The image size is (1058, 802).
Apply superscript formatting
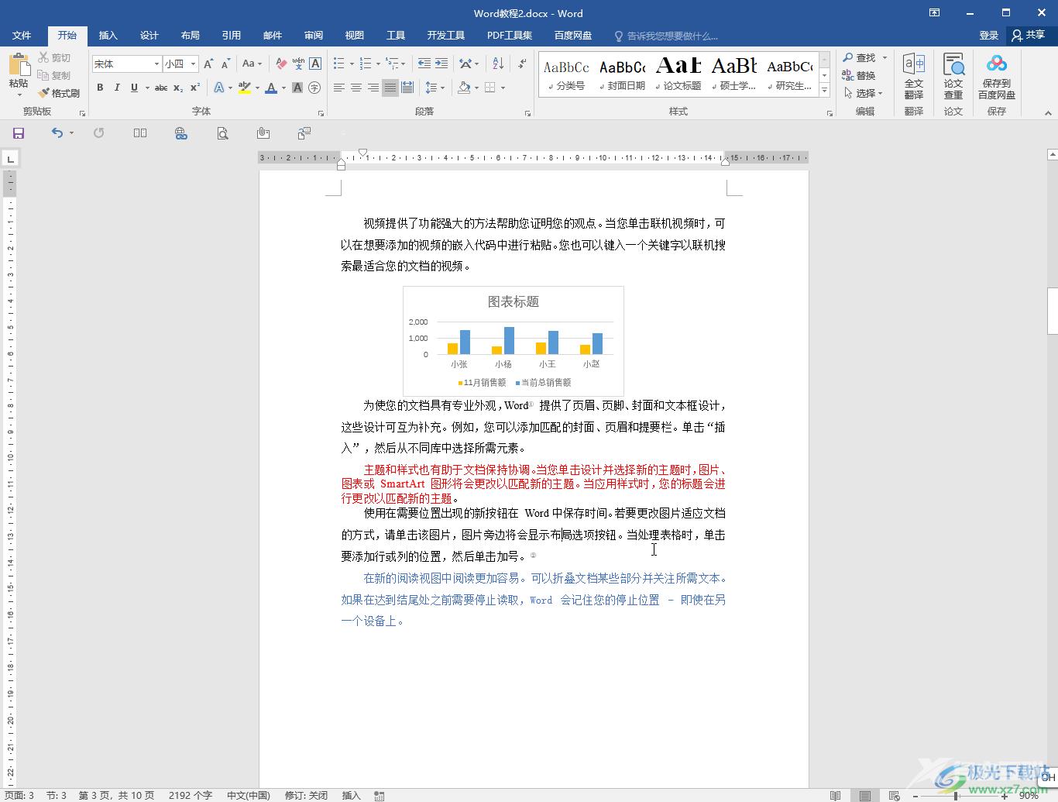click(x=195, y=88)
